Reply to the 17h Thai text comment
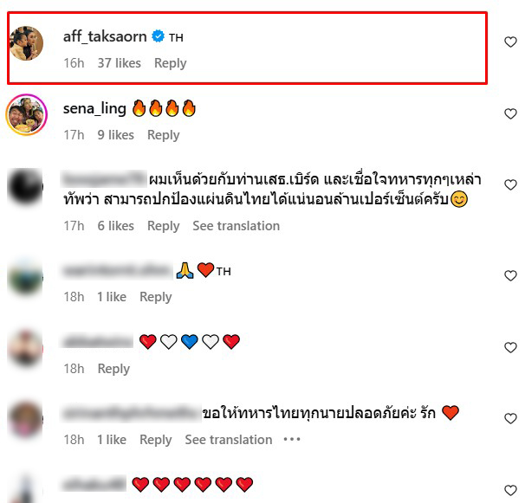 point(164,226)
